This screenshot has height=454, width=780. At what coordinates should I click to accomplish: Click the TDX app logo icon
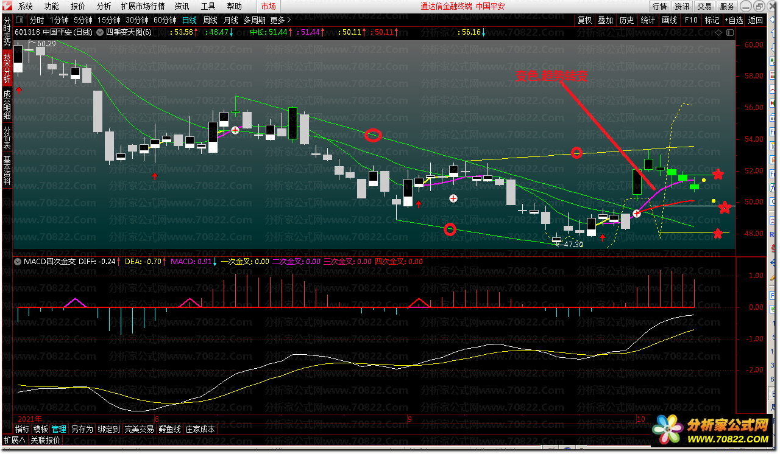pos(7,6)
